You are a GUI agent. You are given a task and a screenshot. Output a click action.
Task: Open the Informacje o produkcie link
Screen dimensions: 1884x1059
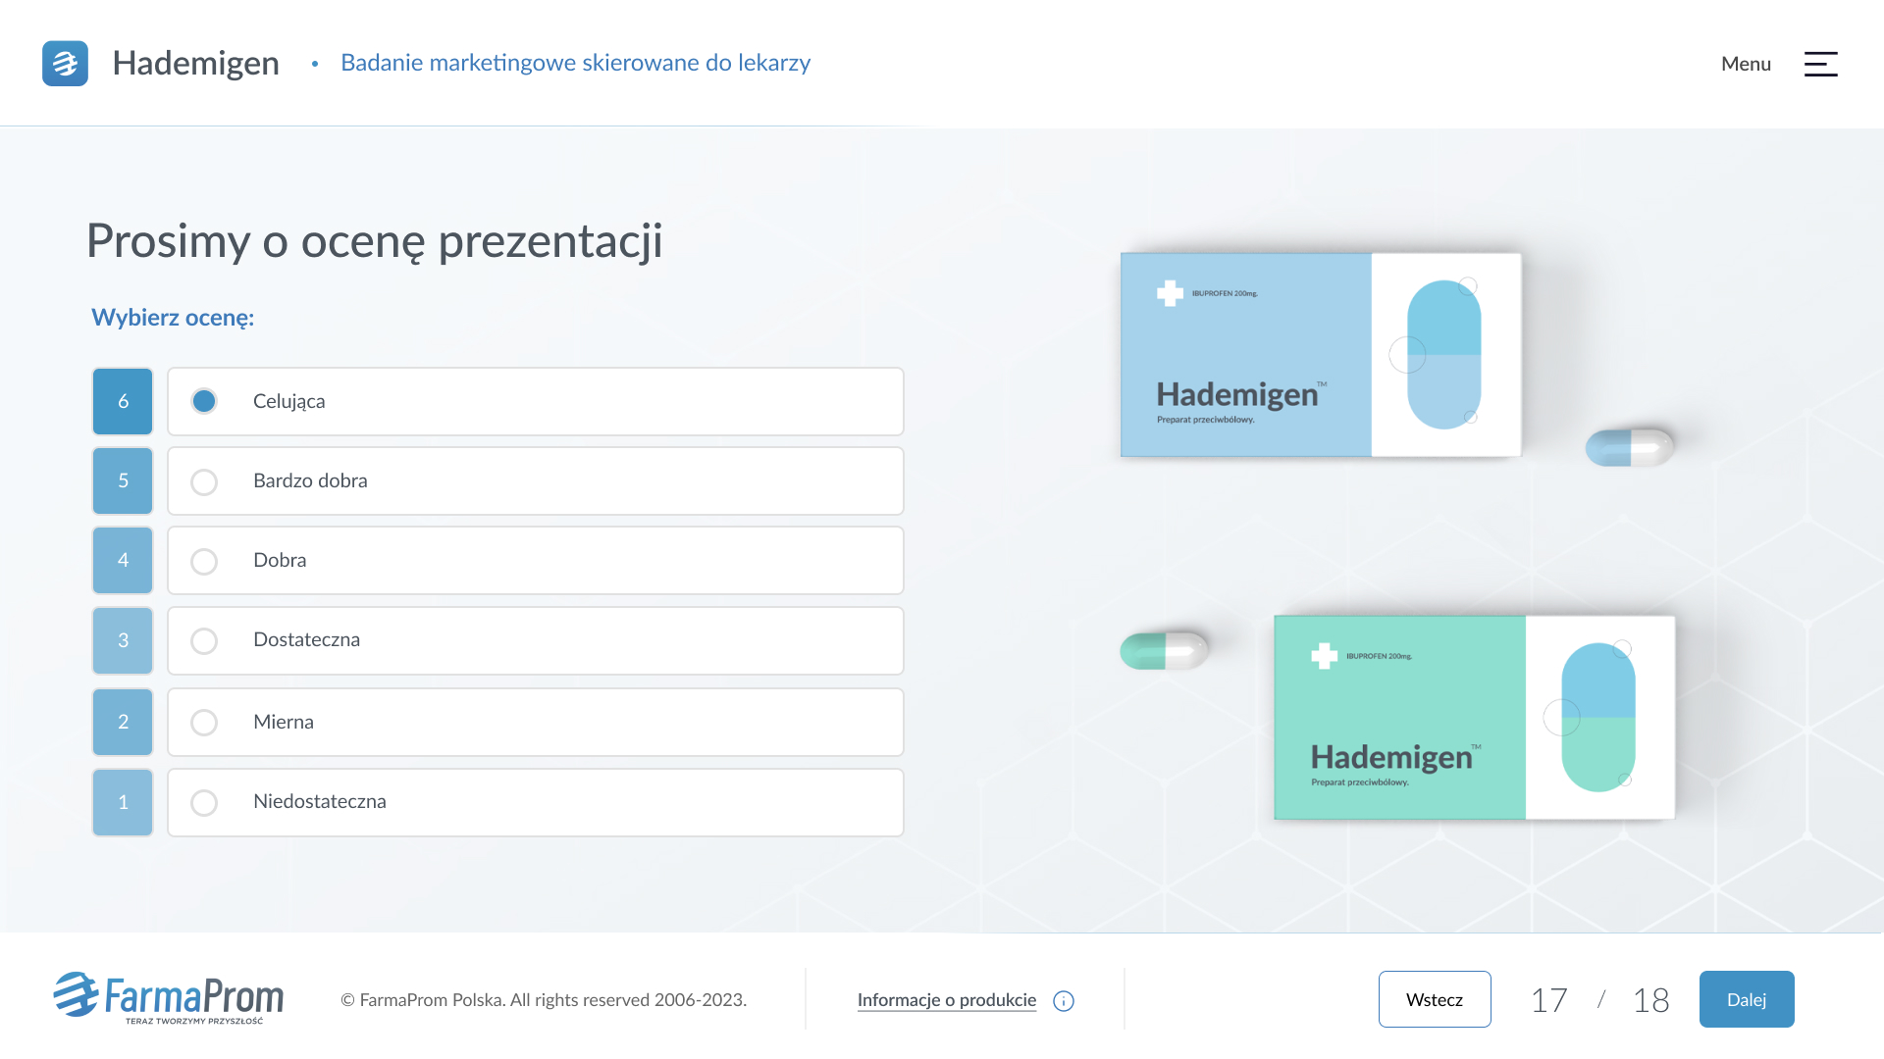pyautogui.click(x=947, y=1000)
